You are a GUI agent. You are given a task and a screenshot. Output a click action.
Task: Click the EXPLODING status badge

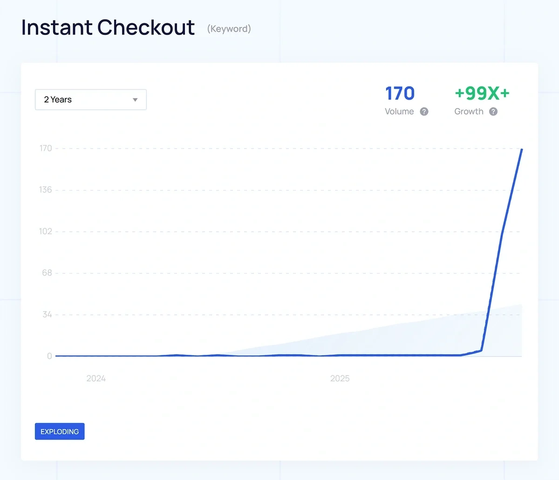[x=60, y=432]
